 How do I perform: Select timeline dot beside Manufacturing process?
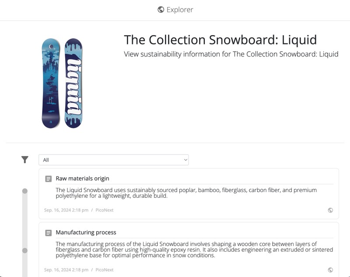(25, 250)
